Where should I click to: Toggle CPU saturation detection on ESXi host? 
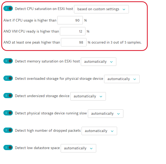click(8, 8)
